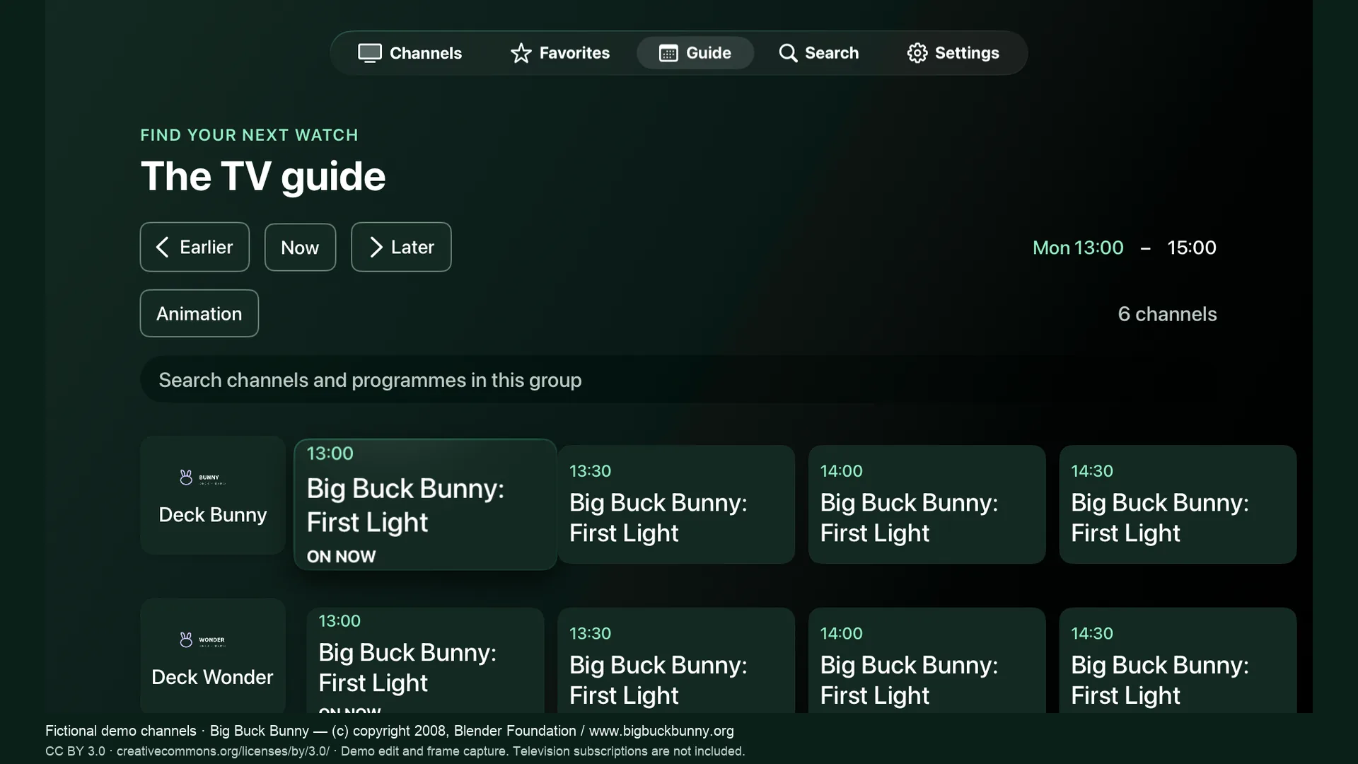Open the Channels tab label

pos(426,53)
